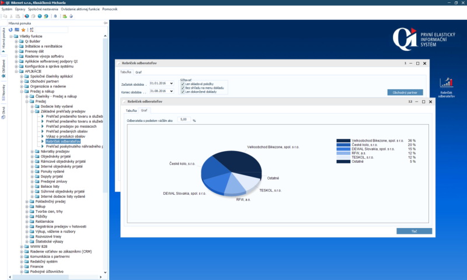
Task: Select Graf tab in back Rebríček window
Action: [138, 72]
